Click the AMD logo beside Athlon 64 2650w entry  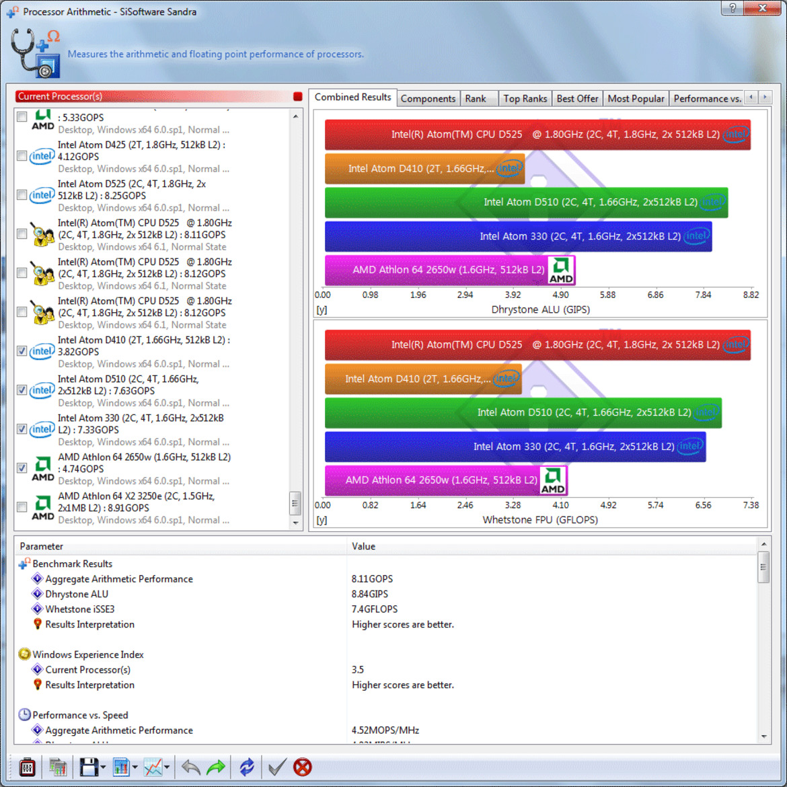42,469
